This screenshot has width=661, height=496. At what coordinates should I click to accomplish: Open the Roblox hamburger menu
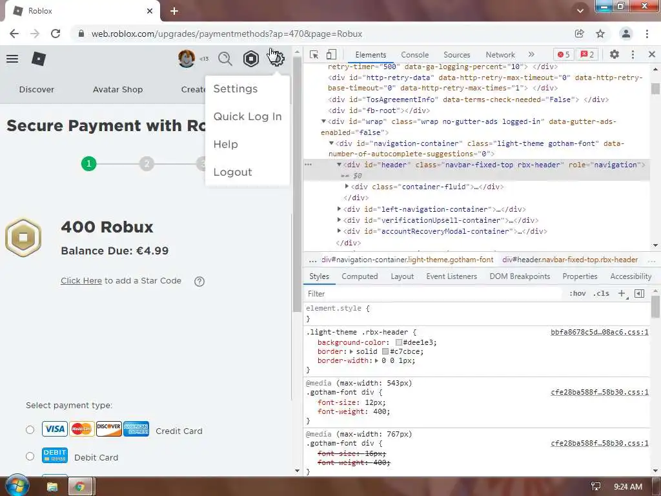[12, 59]
